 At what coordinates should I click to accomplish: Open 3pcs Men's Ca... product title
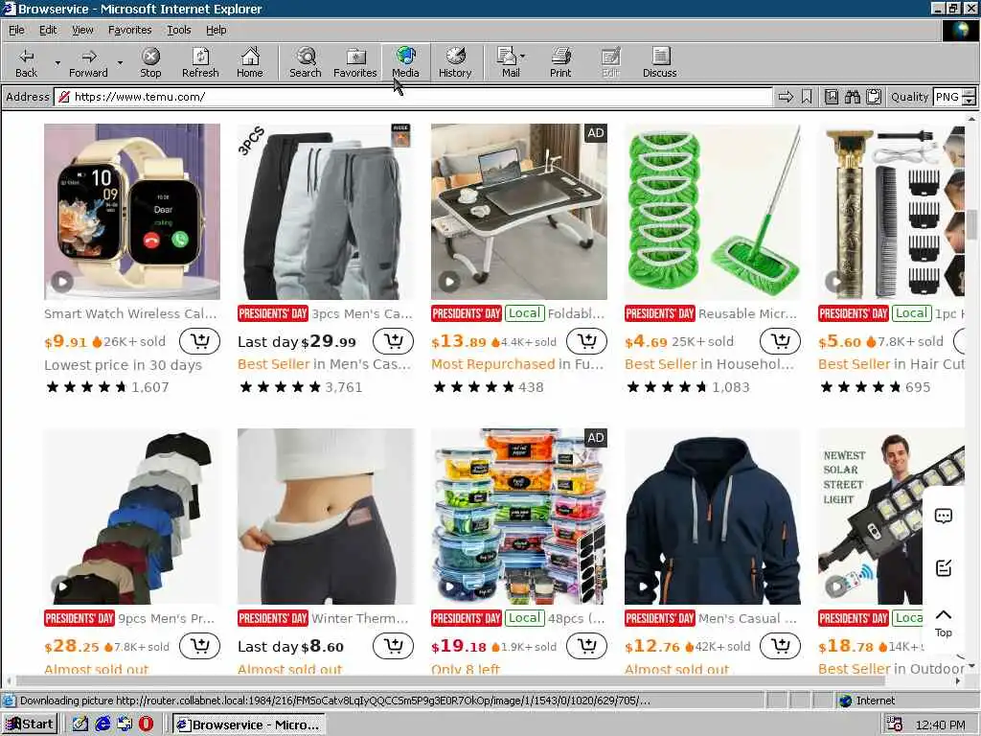click(x=362, y=313)
